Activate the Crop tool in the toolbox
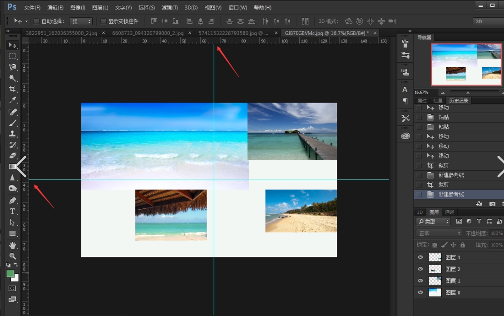This screenshot has width=504, height=316. point(13,89)
